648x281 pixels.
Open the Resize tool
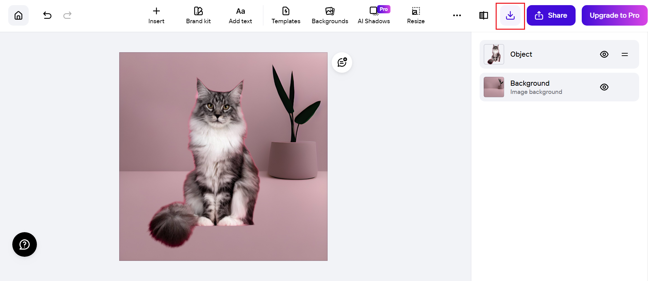pyautogui.click(x=416, y=16)
